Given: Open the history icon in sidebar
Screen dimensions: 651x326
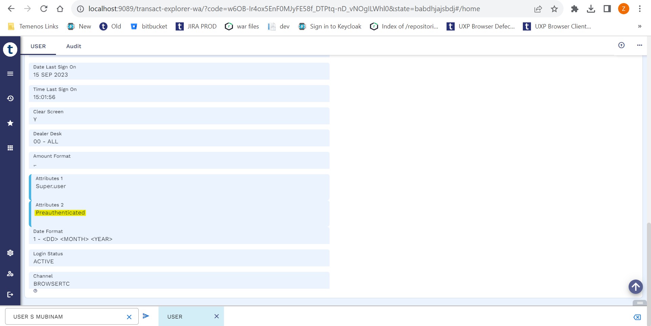Looking at the screenshot, I should click(10, 98).
